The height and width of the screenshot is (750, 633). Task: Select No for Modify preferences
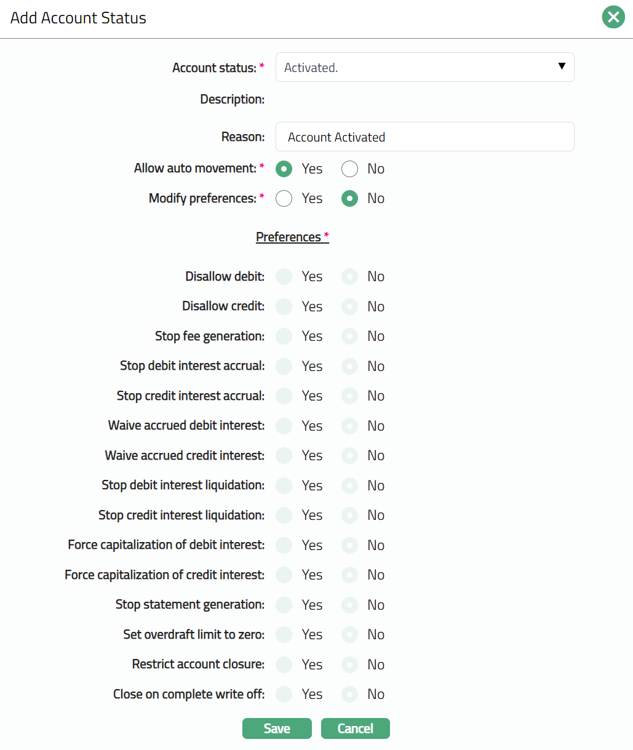click(x=350, y=198)
